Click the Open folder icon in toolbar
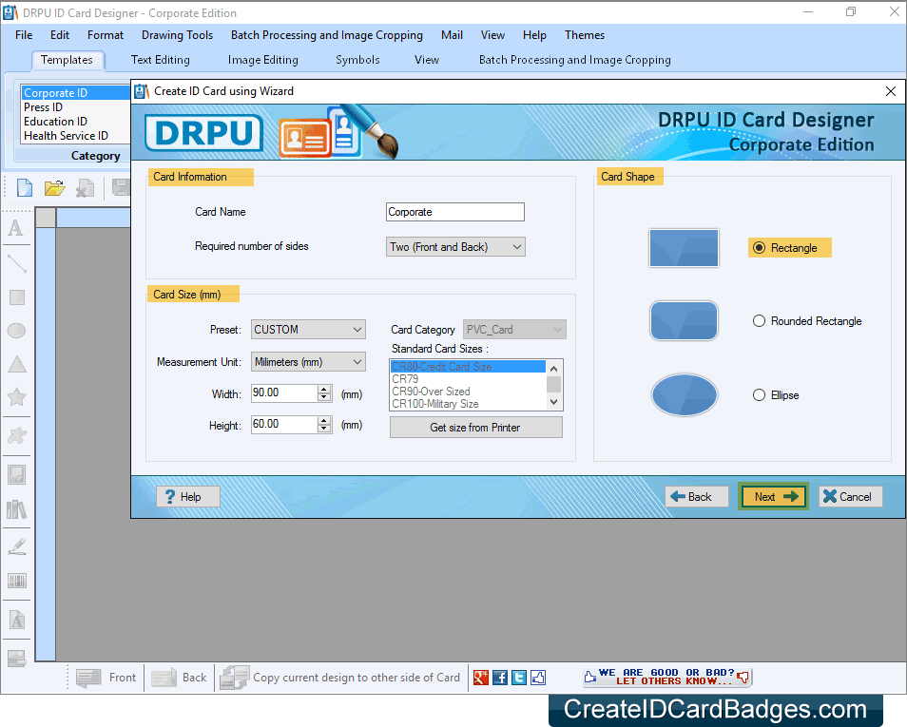Image resolution: width=907 pixels, height=727 pixels. pyautogui.click(x=54, y=188)
